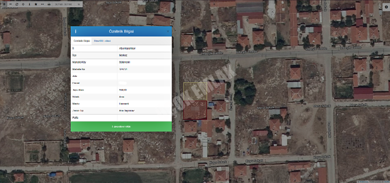This screenshot has width=390, height=183.
Task: Click the Mahalle/Köy row label
Action: tap(79, 62)
